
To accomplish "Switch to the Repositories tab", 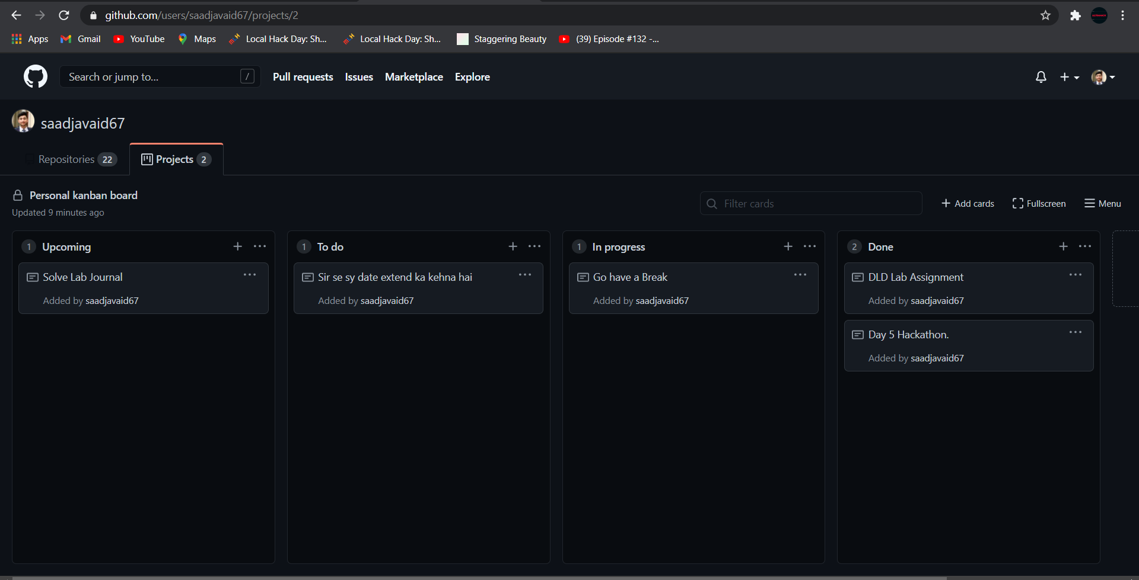I will [71, 159].
